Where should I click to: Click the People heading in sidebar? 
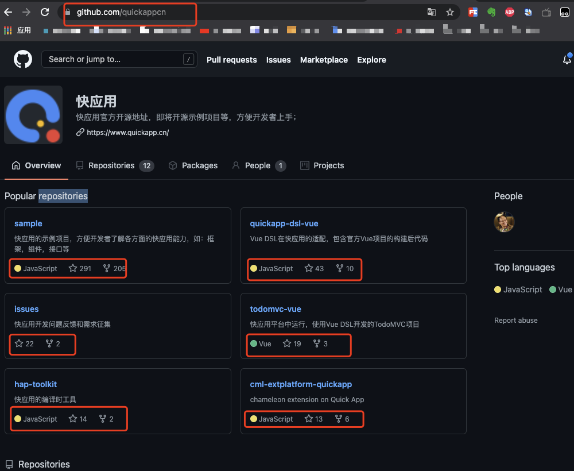point(508,196)
